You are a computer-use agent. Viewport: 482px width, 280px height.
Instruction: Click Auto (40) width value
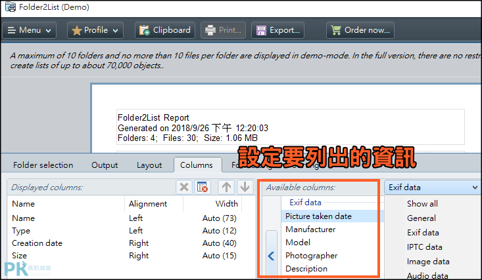pos(220,243)
